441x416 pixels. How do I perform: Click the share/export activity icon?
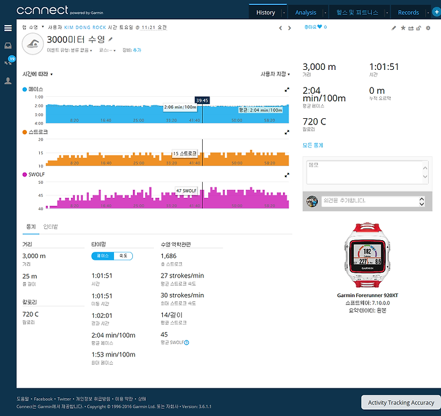(411, 28)
